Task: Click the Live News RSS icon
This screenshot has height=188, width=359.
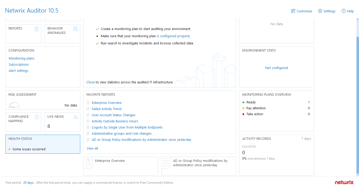Action: pos(75,117)
